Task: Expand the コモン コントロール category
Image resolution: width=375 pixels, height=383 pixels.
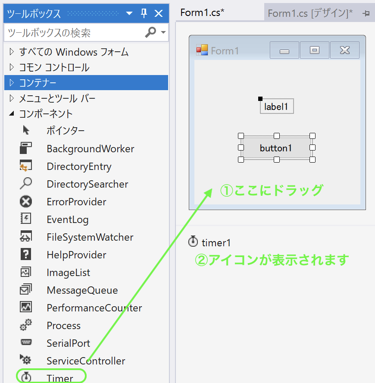Action: point(11,67)
